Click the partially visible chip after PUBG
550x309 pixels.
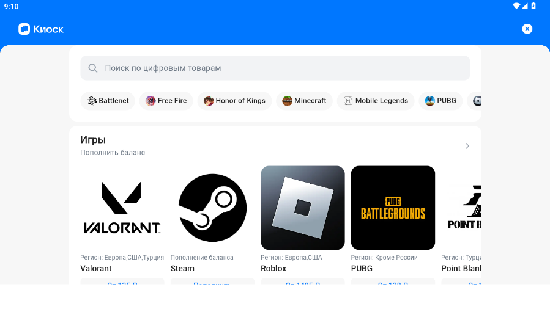pos(475,101)
